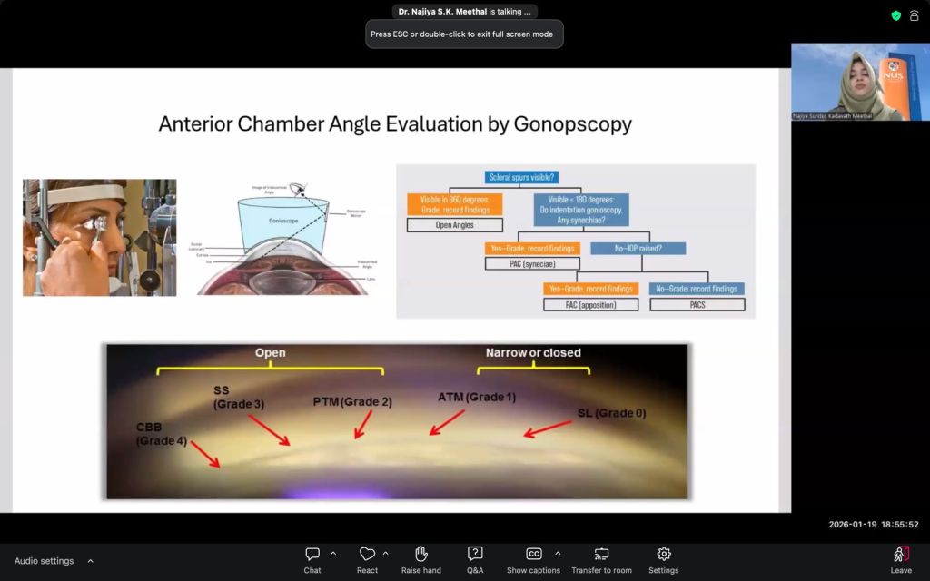Open the Chat panel

[312, 555]
